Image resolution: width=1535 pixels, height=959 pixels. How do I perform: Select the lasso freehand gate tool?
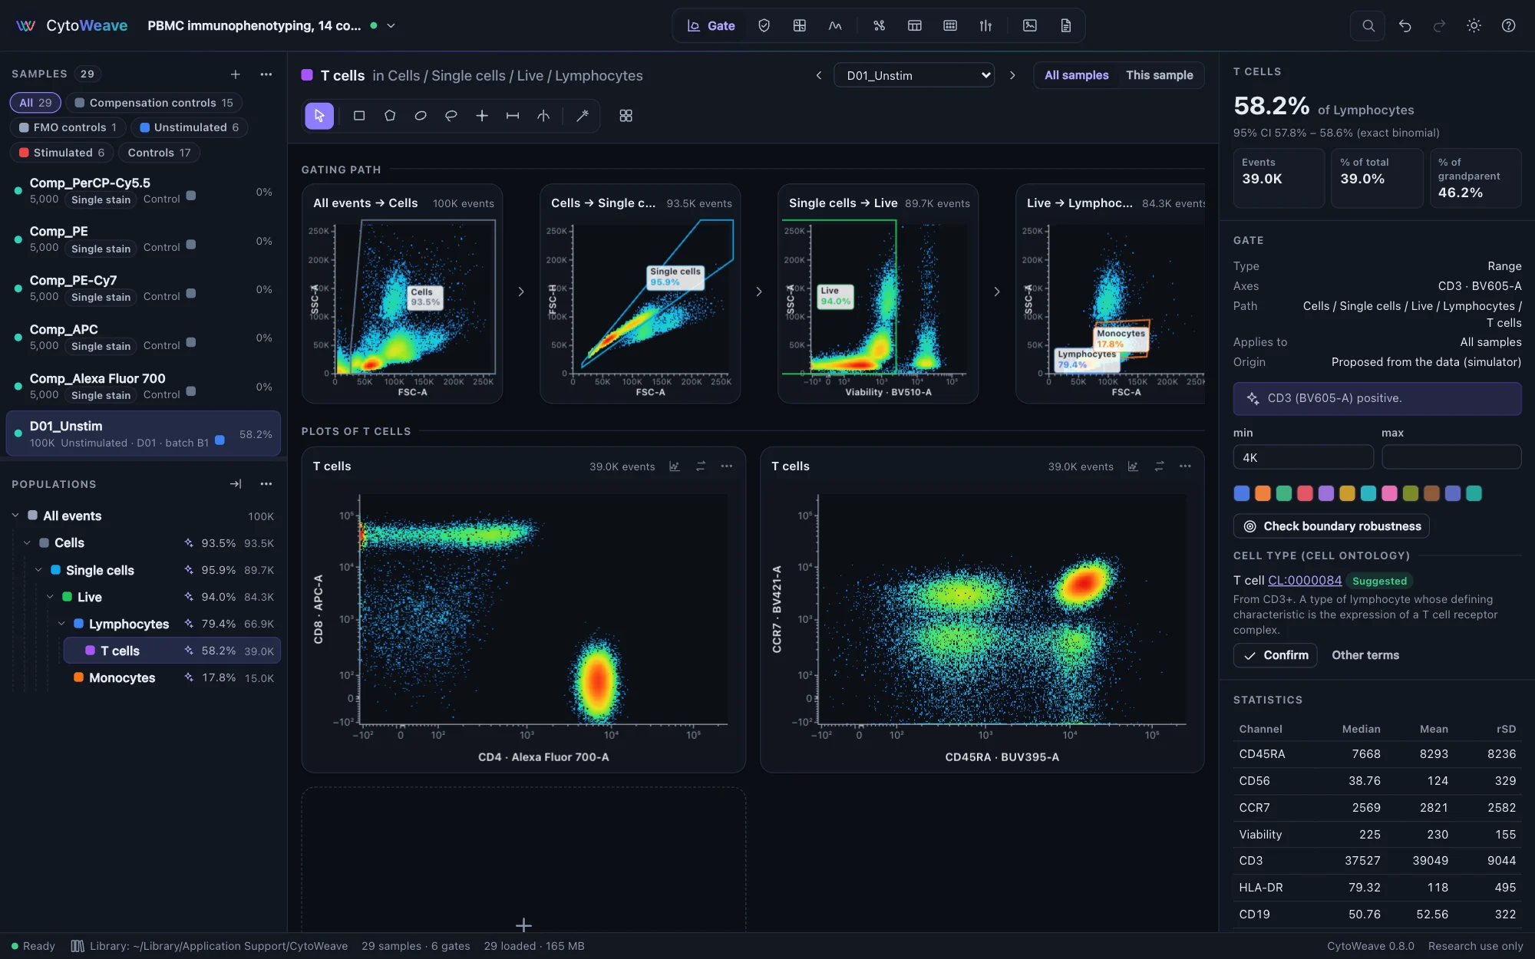click(451, 116)
